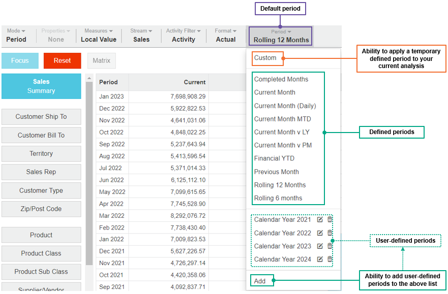Delete the Calendar Year 2024 period
Screen dimensions: 448x294
[330, 259]
